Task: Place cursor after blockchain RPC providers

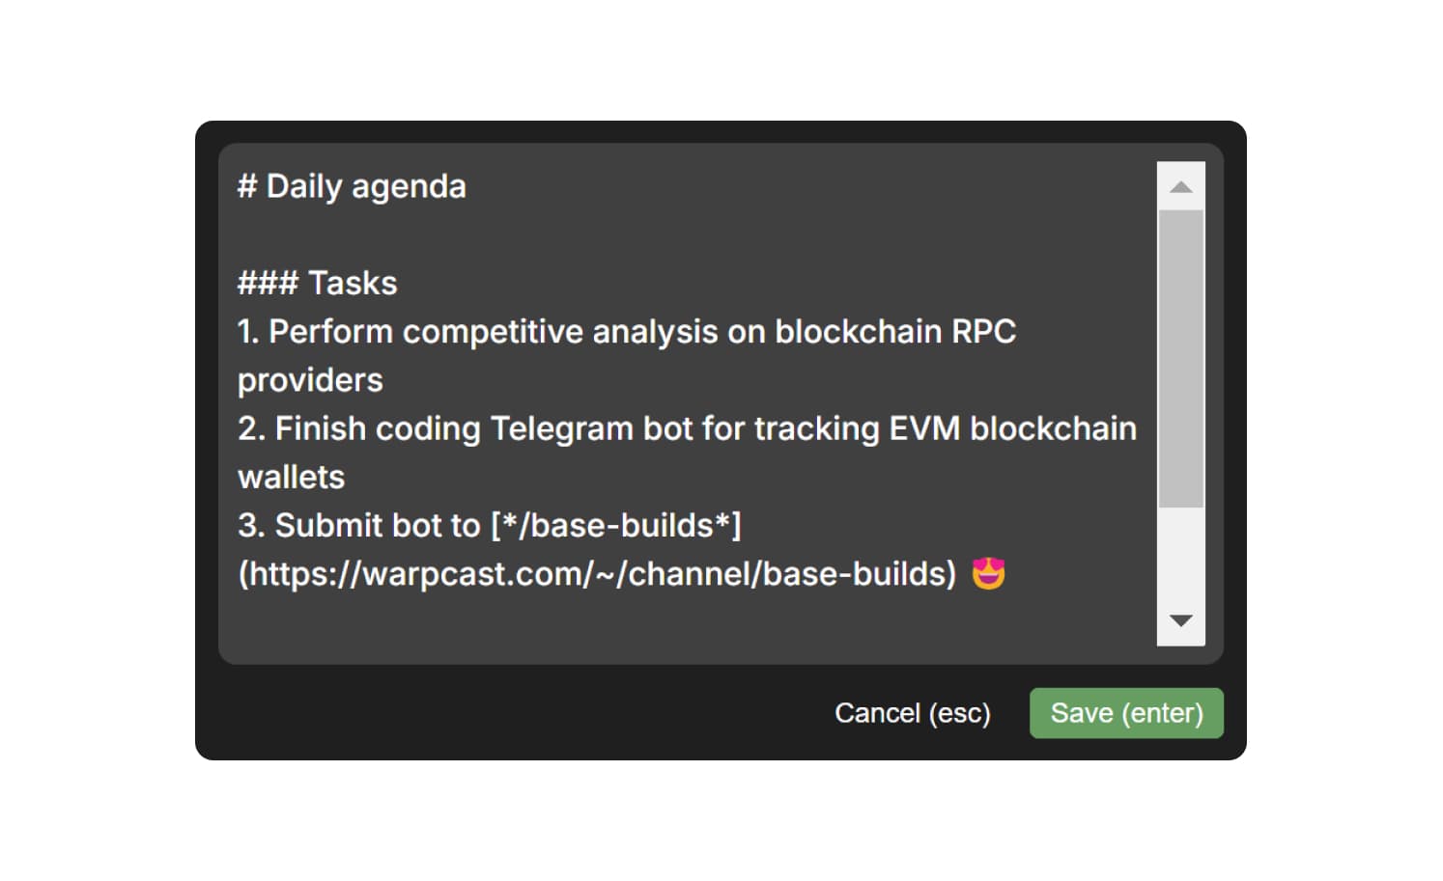Action: point(384,379)
